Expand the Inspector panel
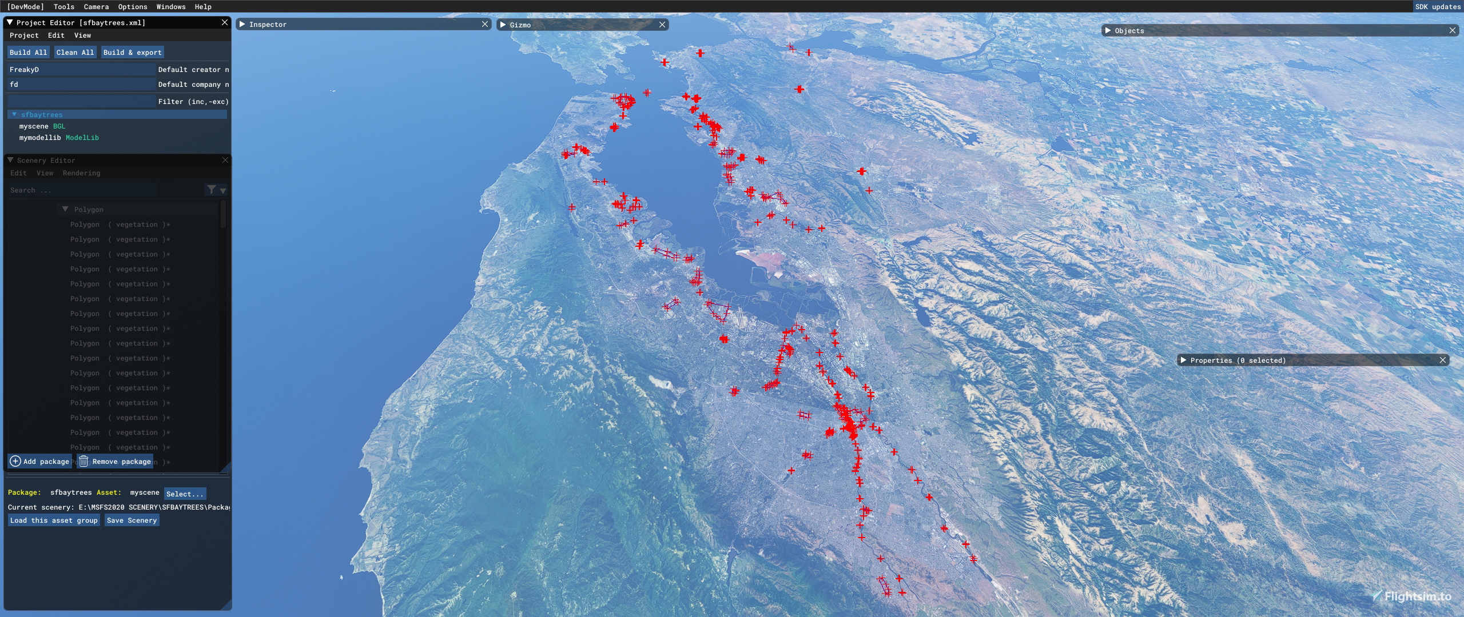The image size is (1464, 617). click(x=242, y=24)
